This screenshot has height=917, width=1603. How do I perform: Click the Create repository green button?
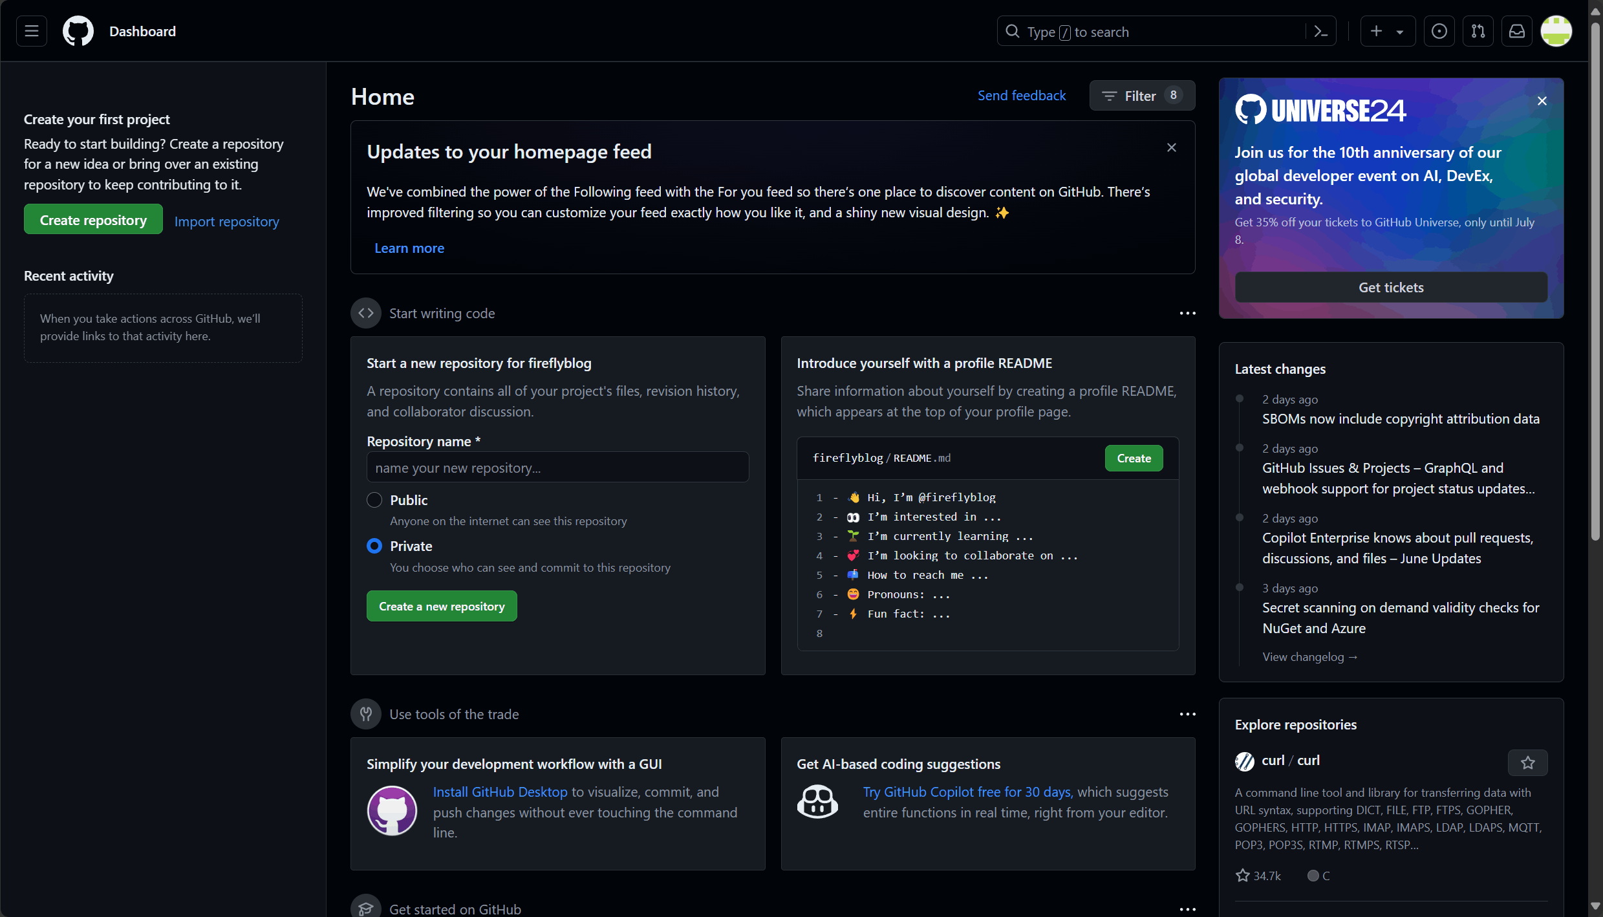coord(93,220)
